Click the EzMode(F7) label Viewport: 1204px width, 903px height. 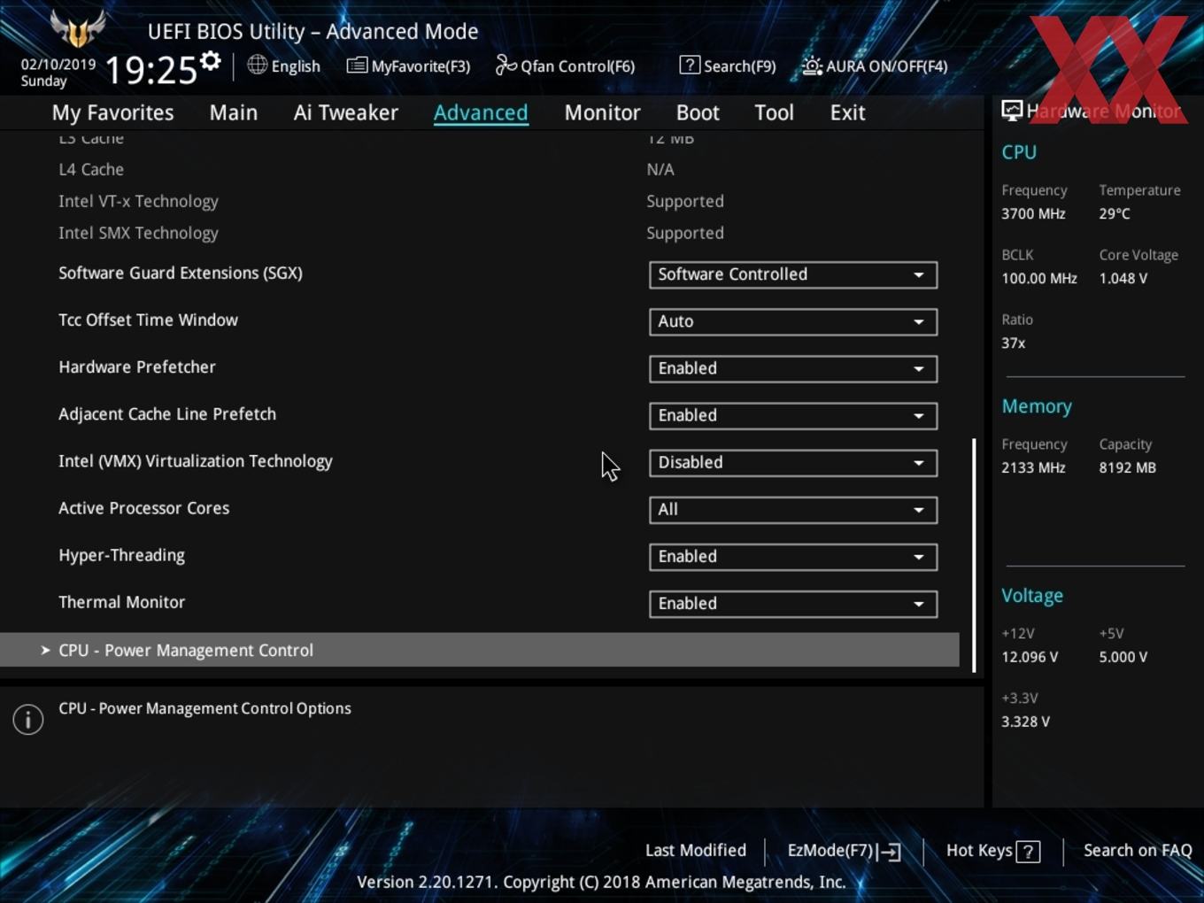[830, 850]
